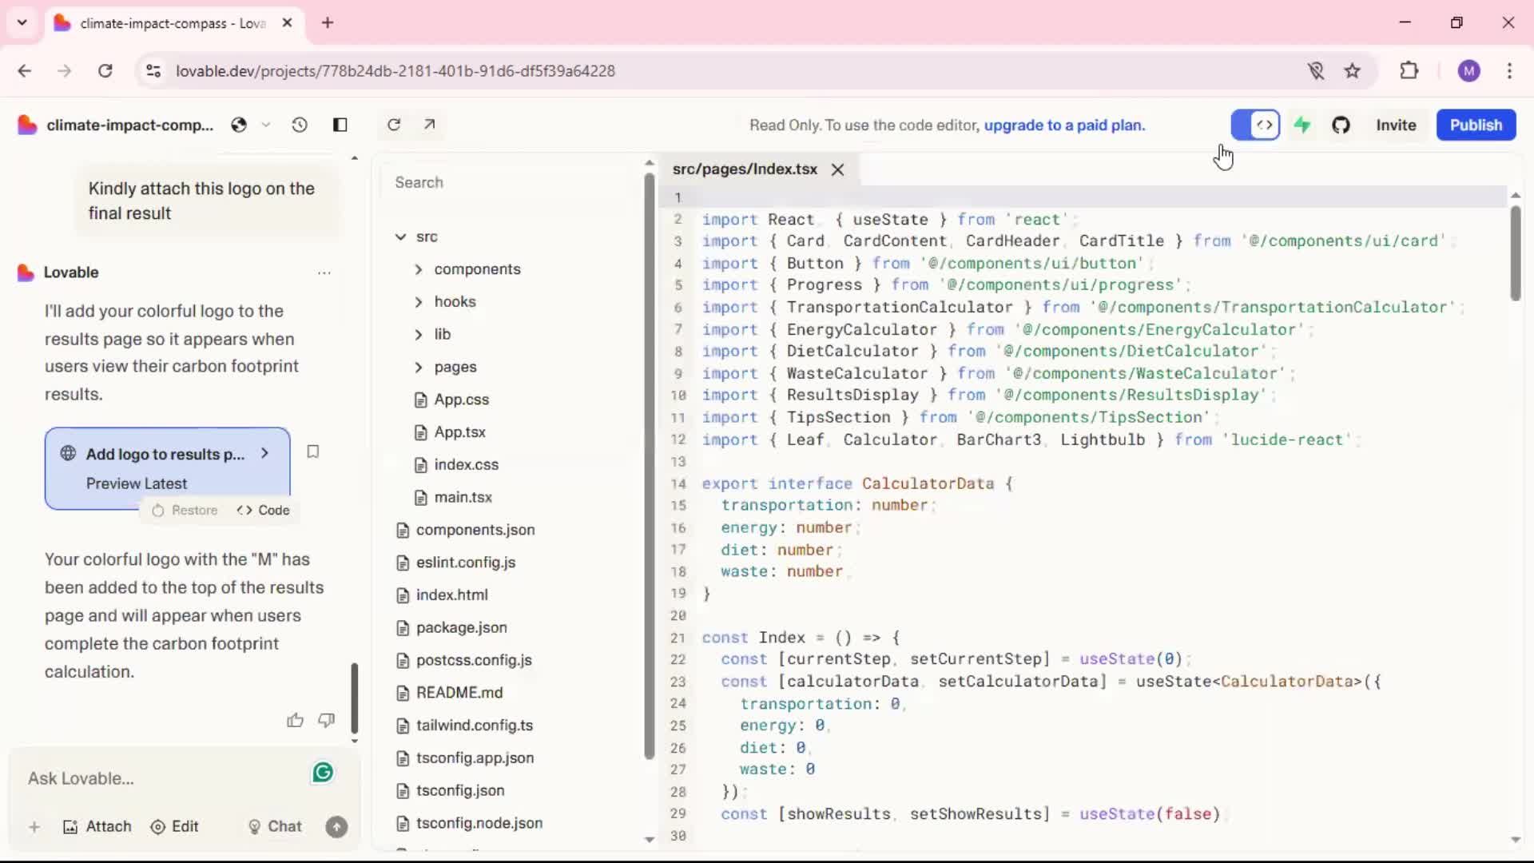Click the Publish button
The image size is (1534, 863).
(1476, 125)
